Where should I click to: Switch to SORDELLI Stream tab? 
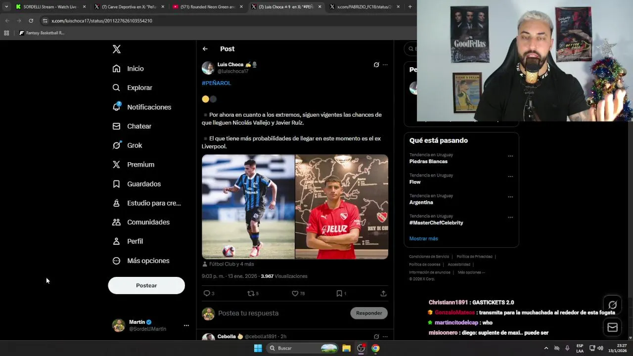[50, 7]
